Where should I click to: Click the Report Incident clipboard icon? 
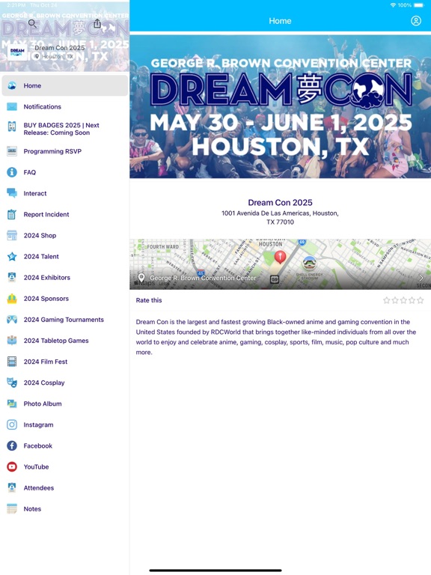[x=12, y=214]
